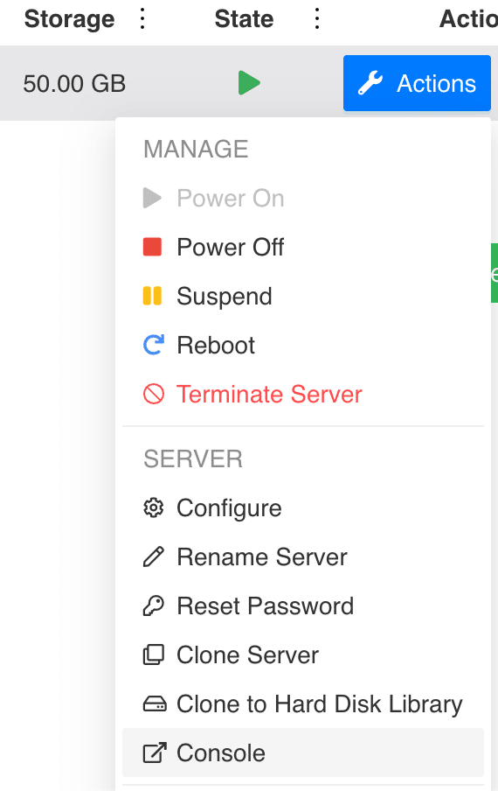The height and width of the screenshot is (791, 498).
Task: Click the red Power Off square icon
Action: pyautogui.click(x=152, y=247)
